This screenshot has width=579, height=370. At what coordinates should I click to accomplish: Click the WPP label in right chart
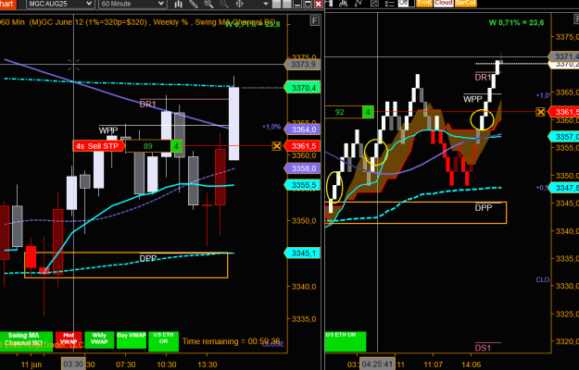click(x=473, y=99)
